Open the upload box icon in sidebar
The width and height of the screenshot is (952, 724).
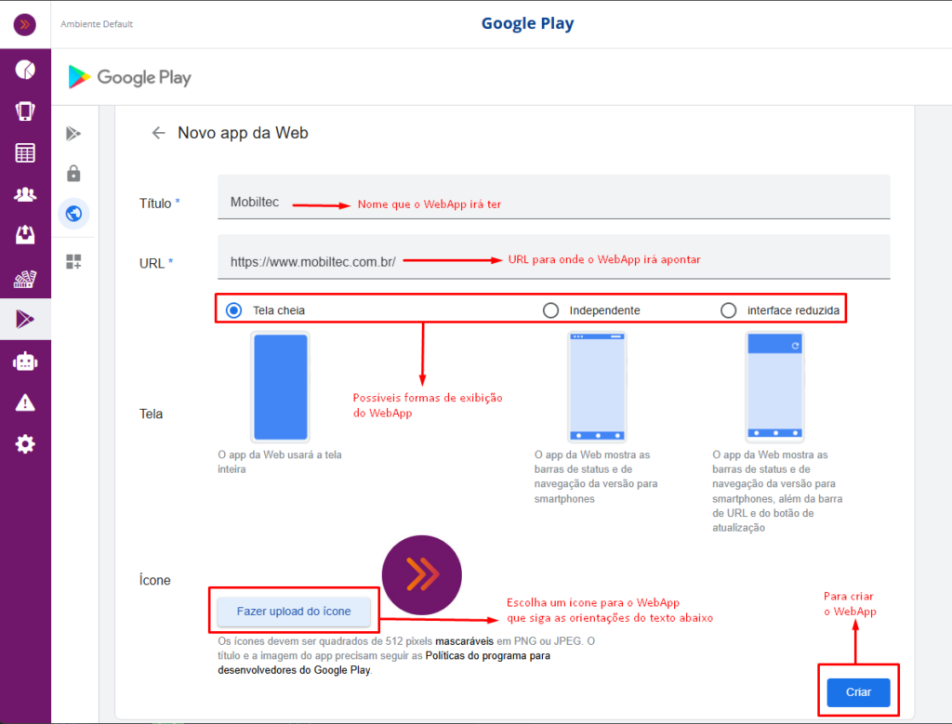click(25, 235)
